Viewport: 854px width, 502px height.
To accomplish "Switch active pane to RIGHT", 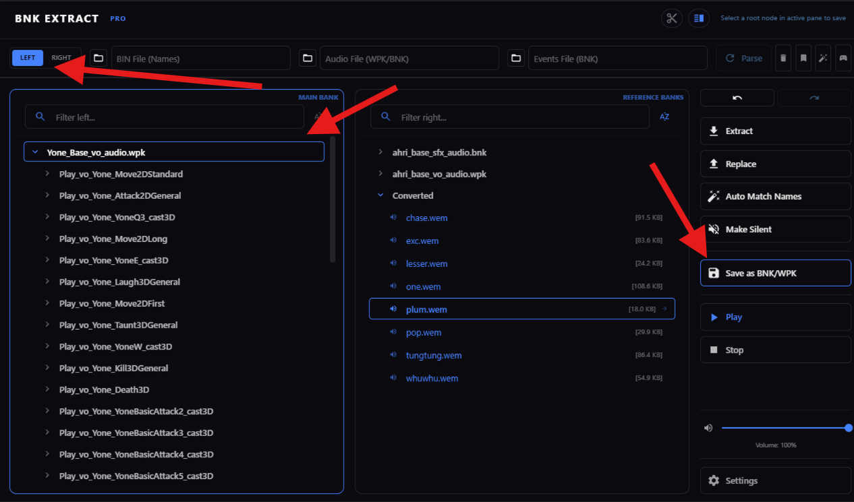I will [61, 58].
